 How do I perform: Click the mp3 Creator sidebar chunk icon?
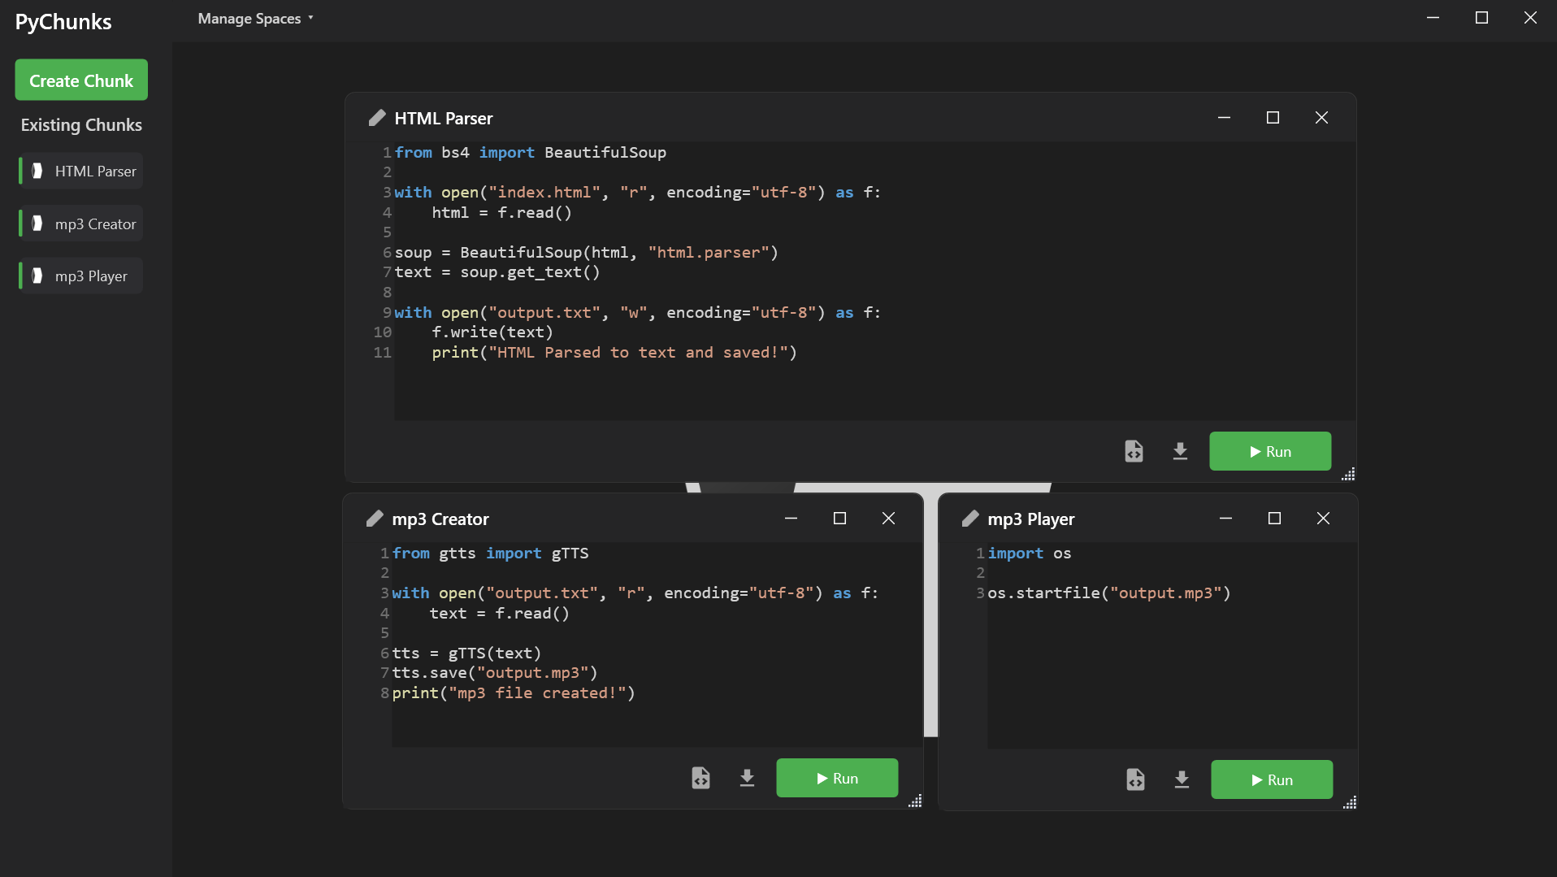(x=37, y=224)
